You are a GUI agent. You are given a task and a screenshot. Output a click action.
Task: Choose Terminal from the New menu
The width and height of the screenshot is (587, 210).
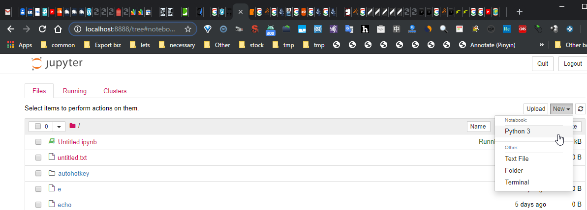click(517, 182)
